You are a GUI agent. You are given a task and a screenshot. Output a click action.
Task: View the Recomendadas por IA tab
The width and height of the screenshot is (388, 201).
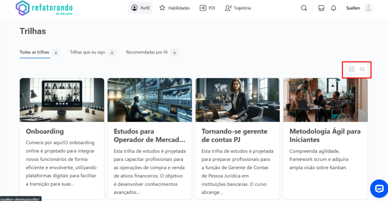(147, 52)
